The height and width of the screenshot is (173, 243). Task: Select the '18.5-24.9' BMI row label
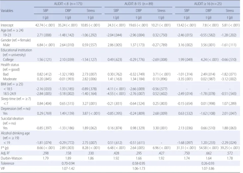(x=9, y=93)
